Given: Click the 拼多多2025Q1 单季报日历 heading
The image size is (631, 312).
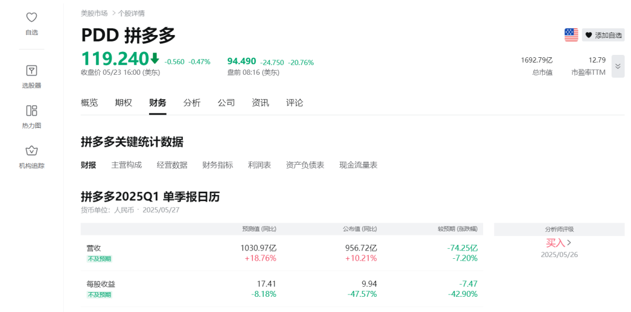Looking at the screenshot, I should click(x=151, y=197).
